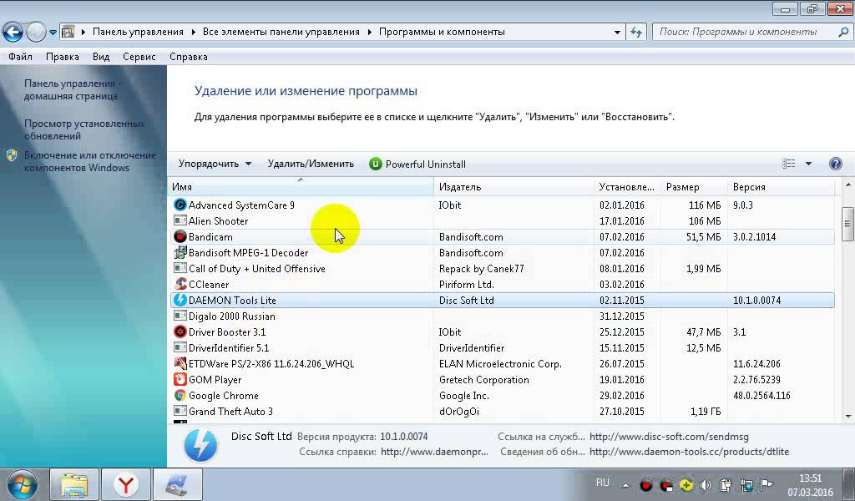
Task: Open the address bar history dropdown
Action: click(618, 33)
